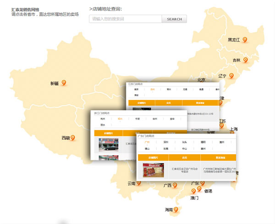The width and height of the screenshot is (275, 224).
Task: Select 南京 tab in Jiangsu panel
Action: pos(136,90)
